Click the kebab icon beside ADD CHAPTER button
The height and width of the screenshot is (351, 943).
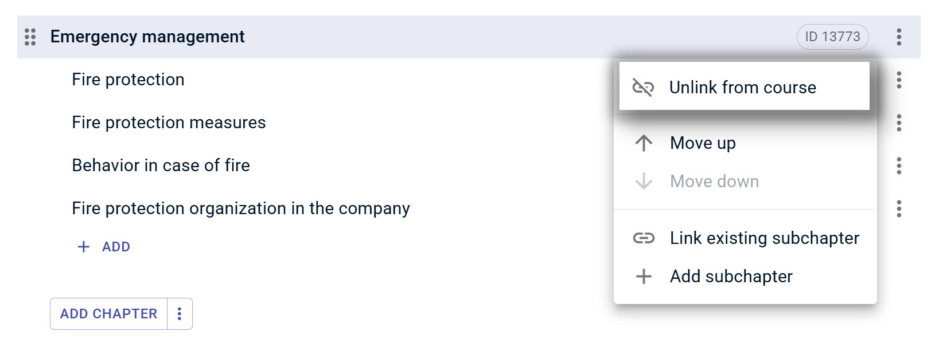(180, 313)
